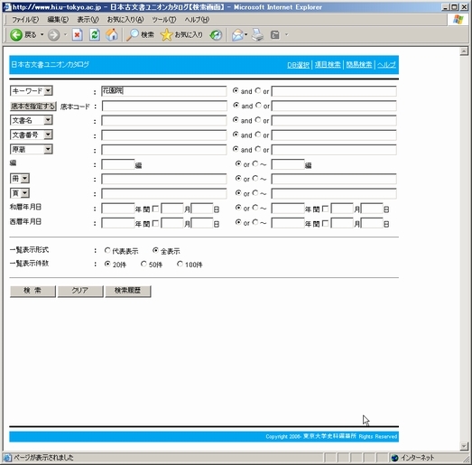Open the 文書名 field selector dropdown
The height and width of the screenshot is (465, 472).
(48, 120)
